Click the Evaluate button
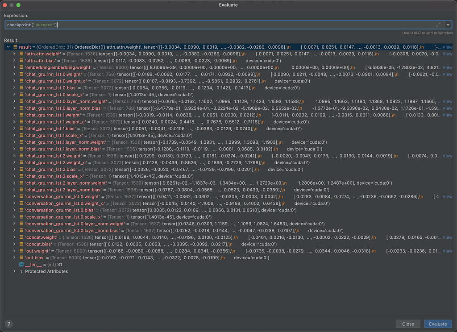This screenshot has width=457, height=332. tap(438, 324)
